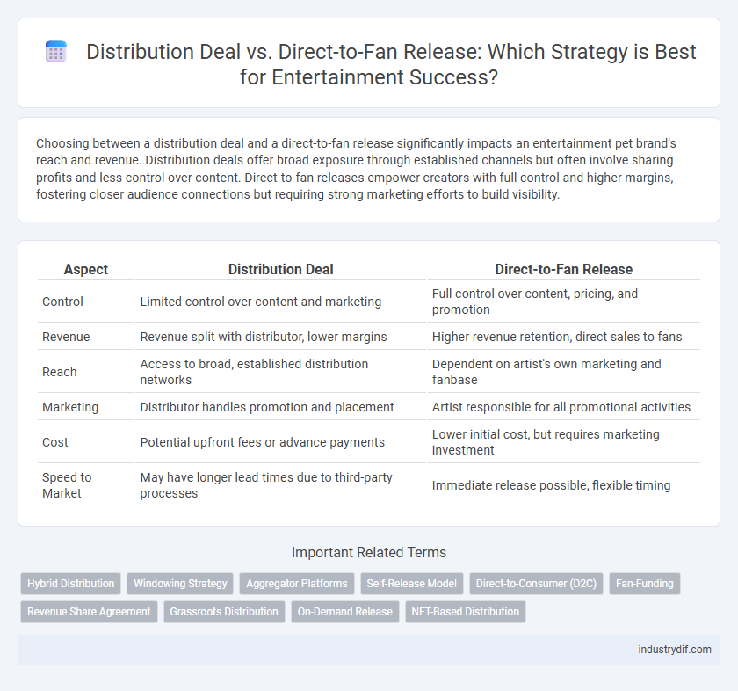Select 'Access to broad, established distribution networks' cell
This screenshot has height=691, width=738.
[280, 372]
